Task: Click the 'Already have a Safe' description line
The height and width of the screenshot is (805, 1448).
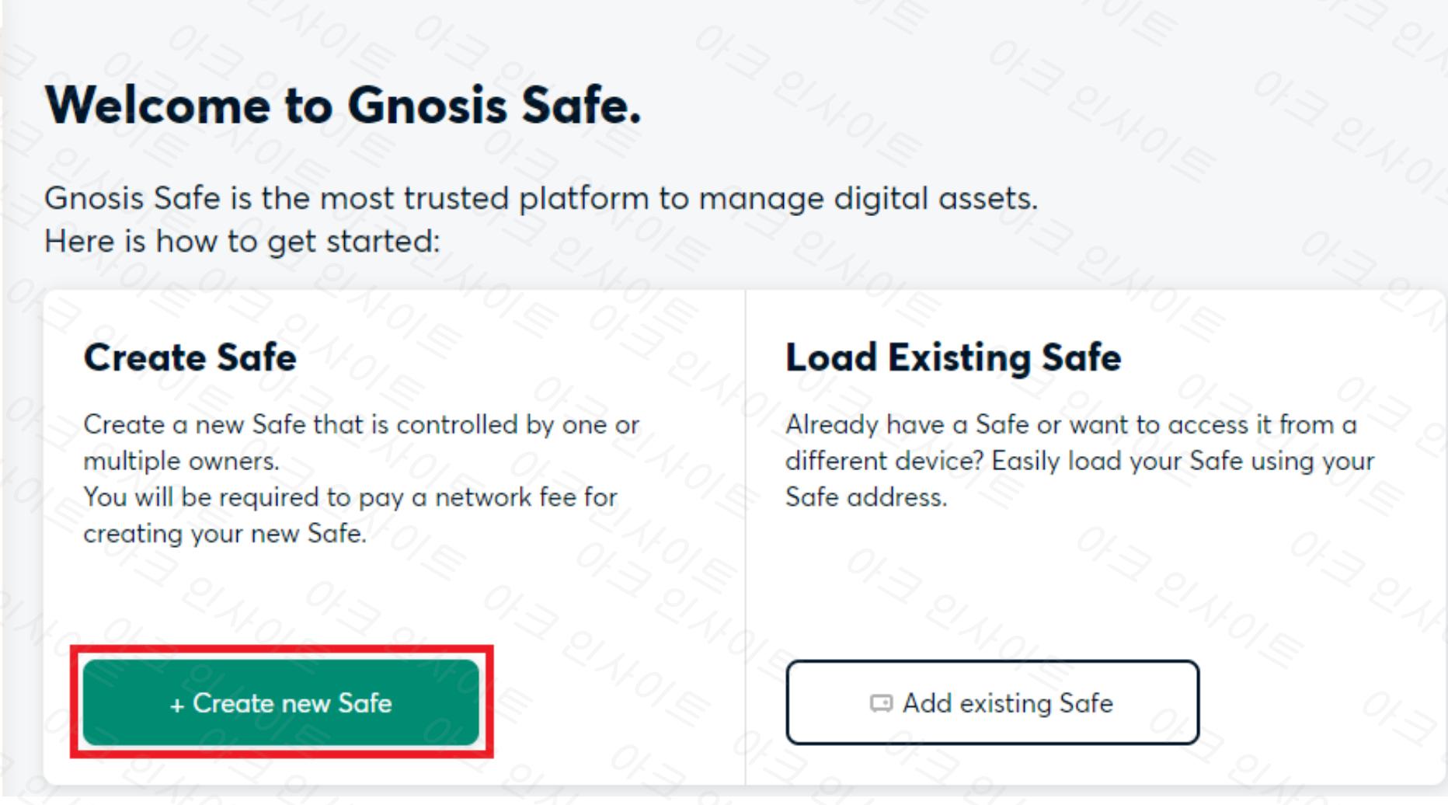Action: pyautogui.click(x=1071, y=424)
